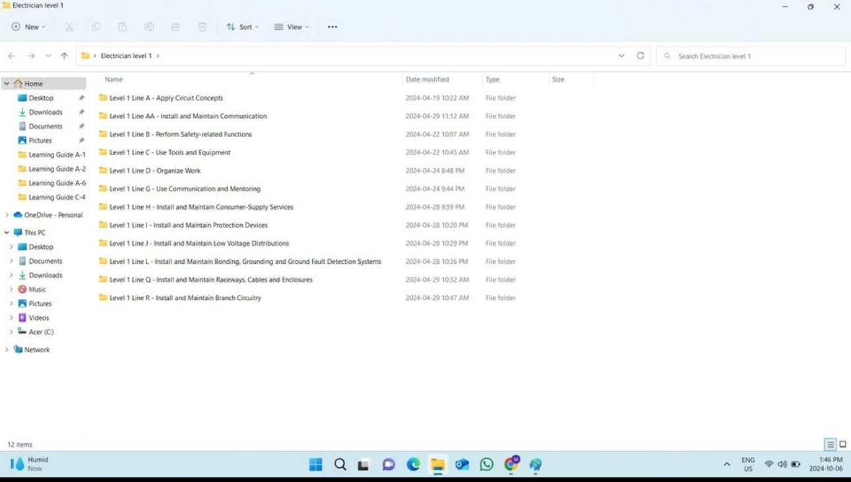Open pinned Downloads in Home section
The width and height of the screenshot is (851, 482).
click(x=46, y=112)
